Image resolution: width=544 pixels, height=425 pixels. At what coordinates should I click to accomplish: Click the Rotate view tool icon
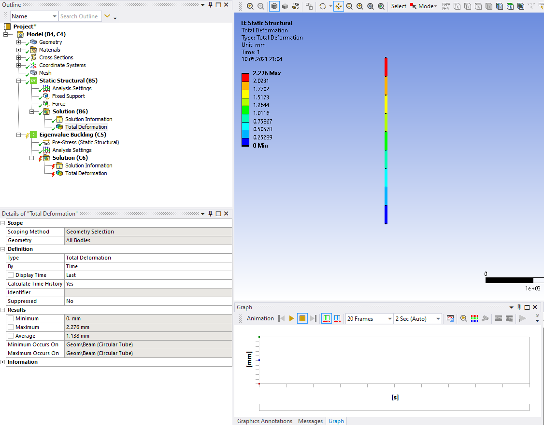(323, 6)
